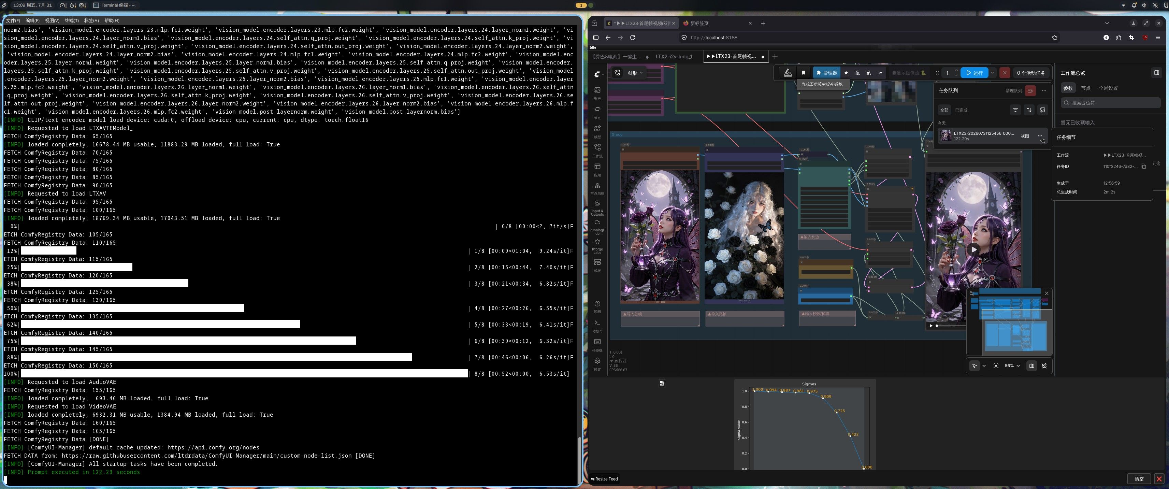Viewport: 1169px width, 489px height.
Task: Select the 已完成 filter in 任务队列
Action: click(961, 110)
